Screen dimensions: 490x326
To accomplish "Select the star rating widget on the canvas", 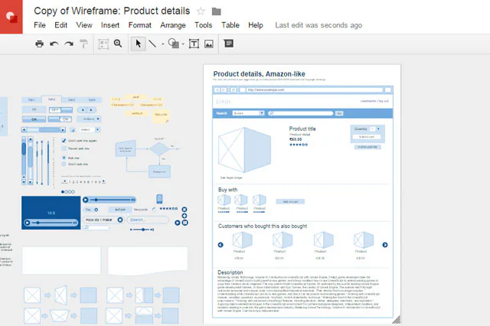I will coord(168,209).
